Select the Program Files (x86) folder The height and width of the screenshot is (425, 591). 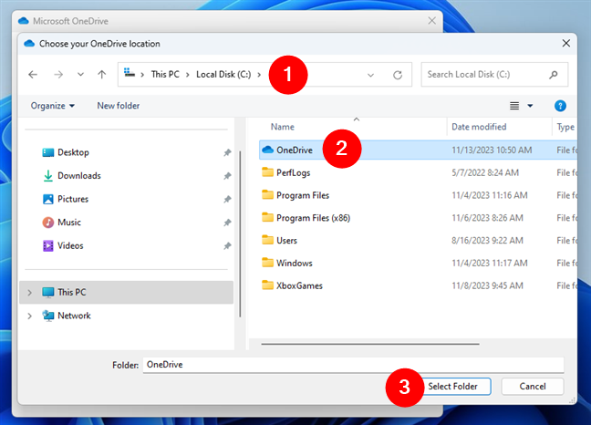click(x=313, y=218)
